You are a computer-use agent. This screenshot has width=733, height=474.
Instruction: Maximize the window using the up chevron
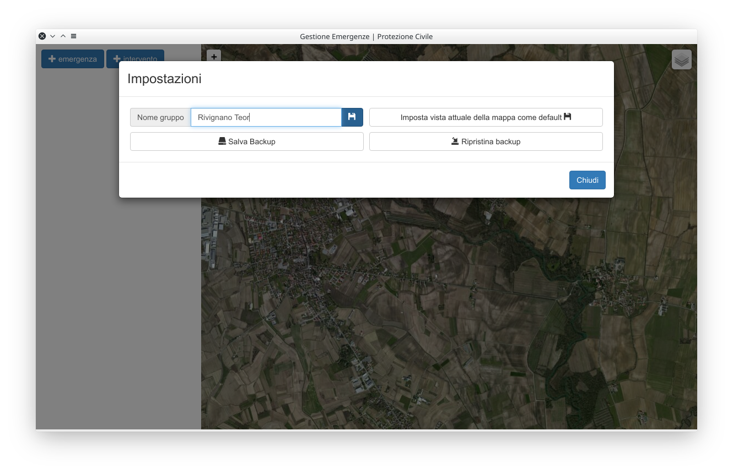pyautogui.click(x=63, y=36)
